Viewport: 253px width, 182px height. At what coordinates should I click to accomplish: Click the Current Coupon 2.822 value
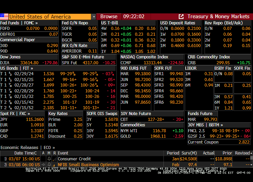244,142
